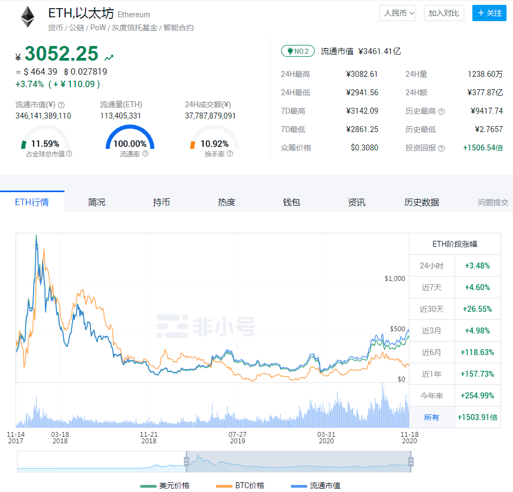The height and width of the screenshot is (492, 513).
Task: Click the 113,405,331 circulating supply figure
Action: click(x=120, y=116)
